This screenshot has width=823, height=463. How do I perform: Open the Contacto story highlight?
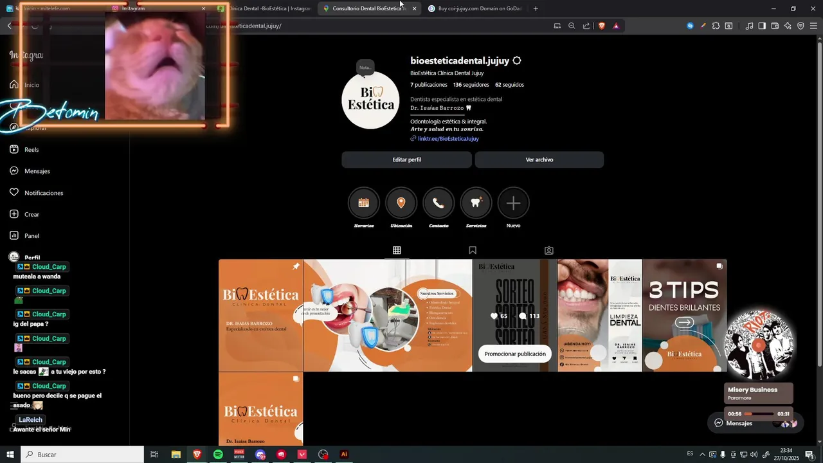[x=439, y=203]
